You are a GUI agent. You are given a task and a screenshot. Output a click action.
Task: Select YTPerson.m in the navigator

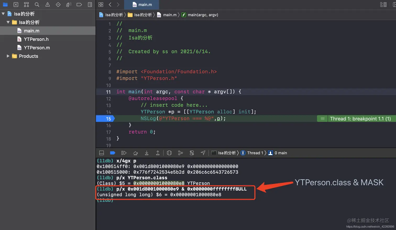point(48,48)
